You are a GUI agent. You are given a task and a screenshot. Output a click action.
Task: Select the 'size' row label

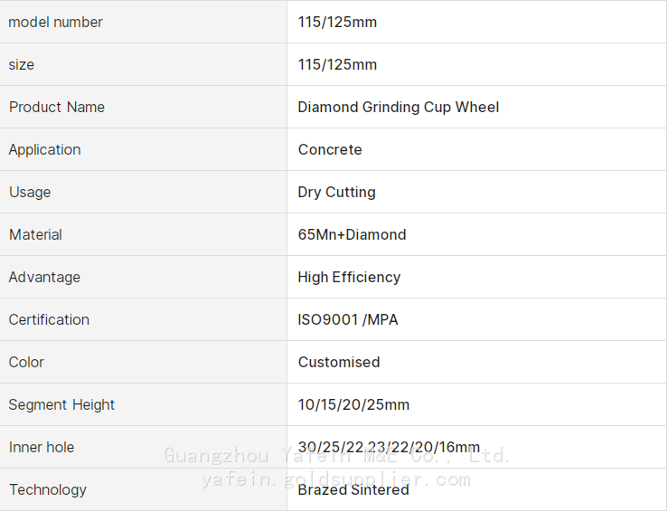pyautogui.click(x=22, y=64)
